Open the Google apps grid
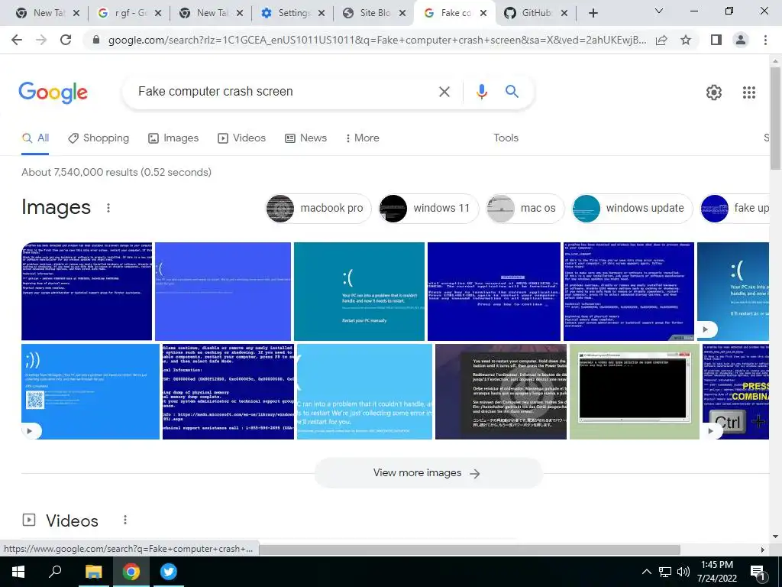 pos(748,92)
